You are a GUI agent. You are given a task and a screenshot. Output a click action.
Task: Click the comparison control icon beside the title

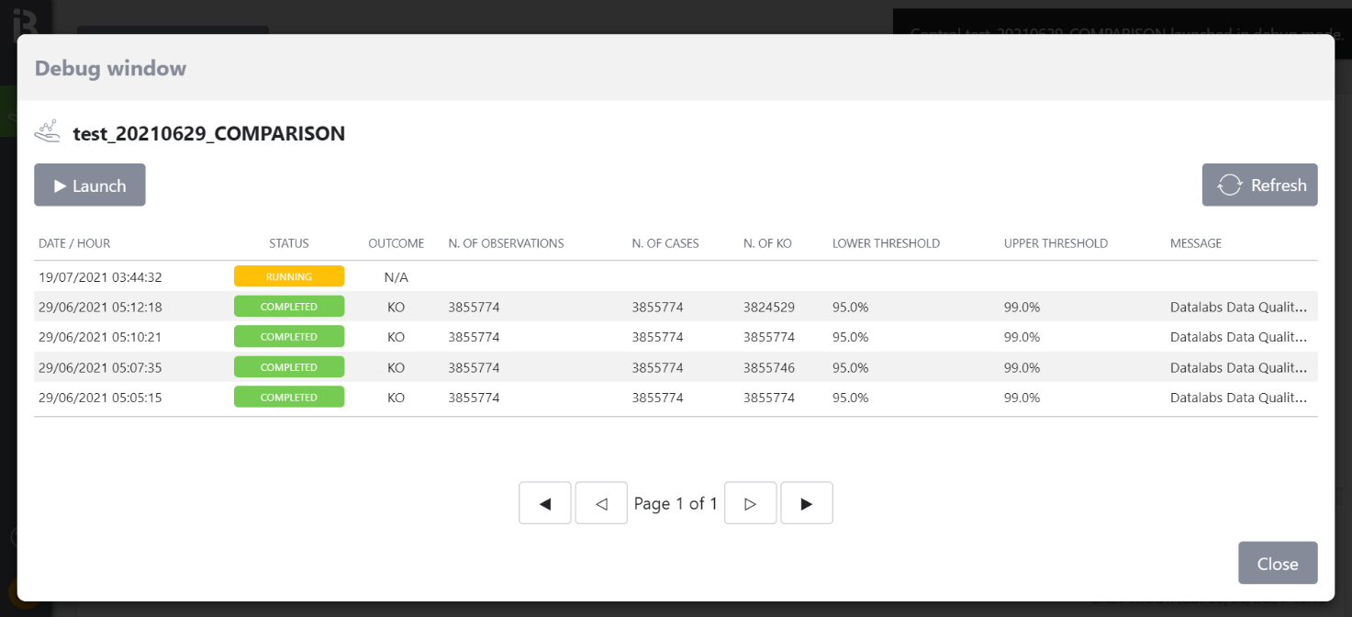pos(48,133)
